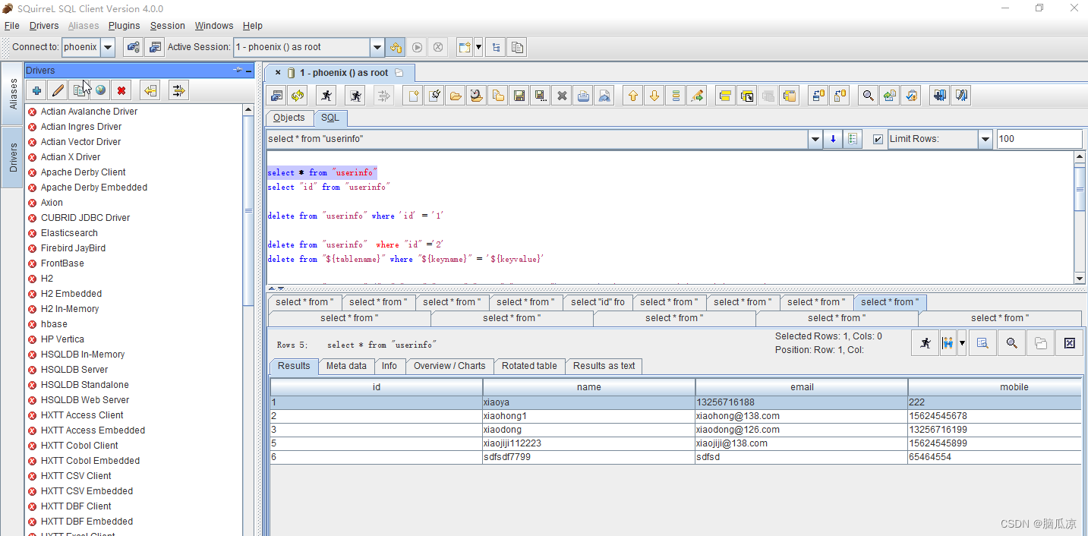Toggle the Limit Rows checkbox
1088x536 pixels.
point(878,140)
